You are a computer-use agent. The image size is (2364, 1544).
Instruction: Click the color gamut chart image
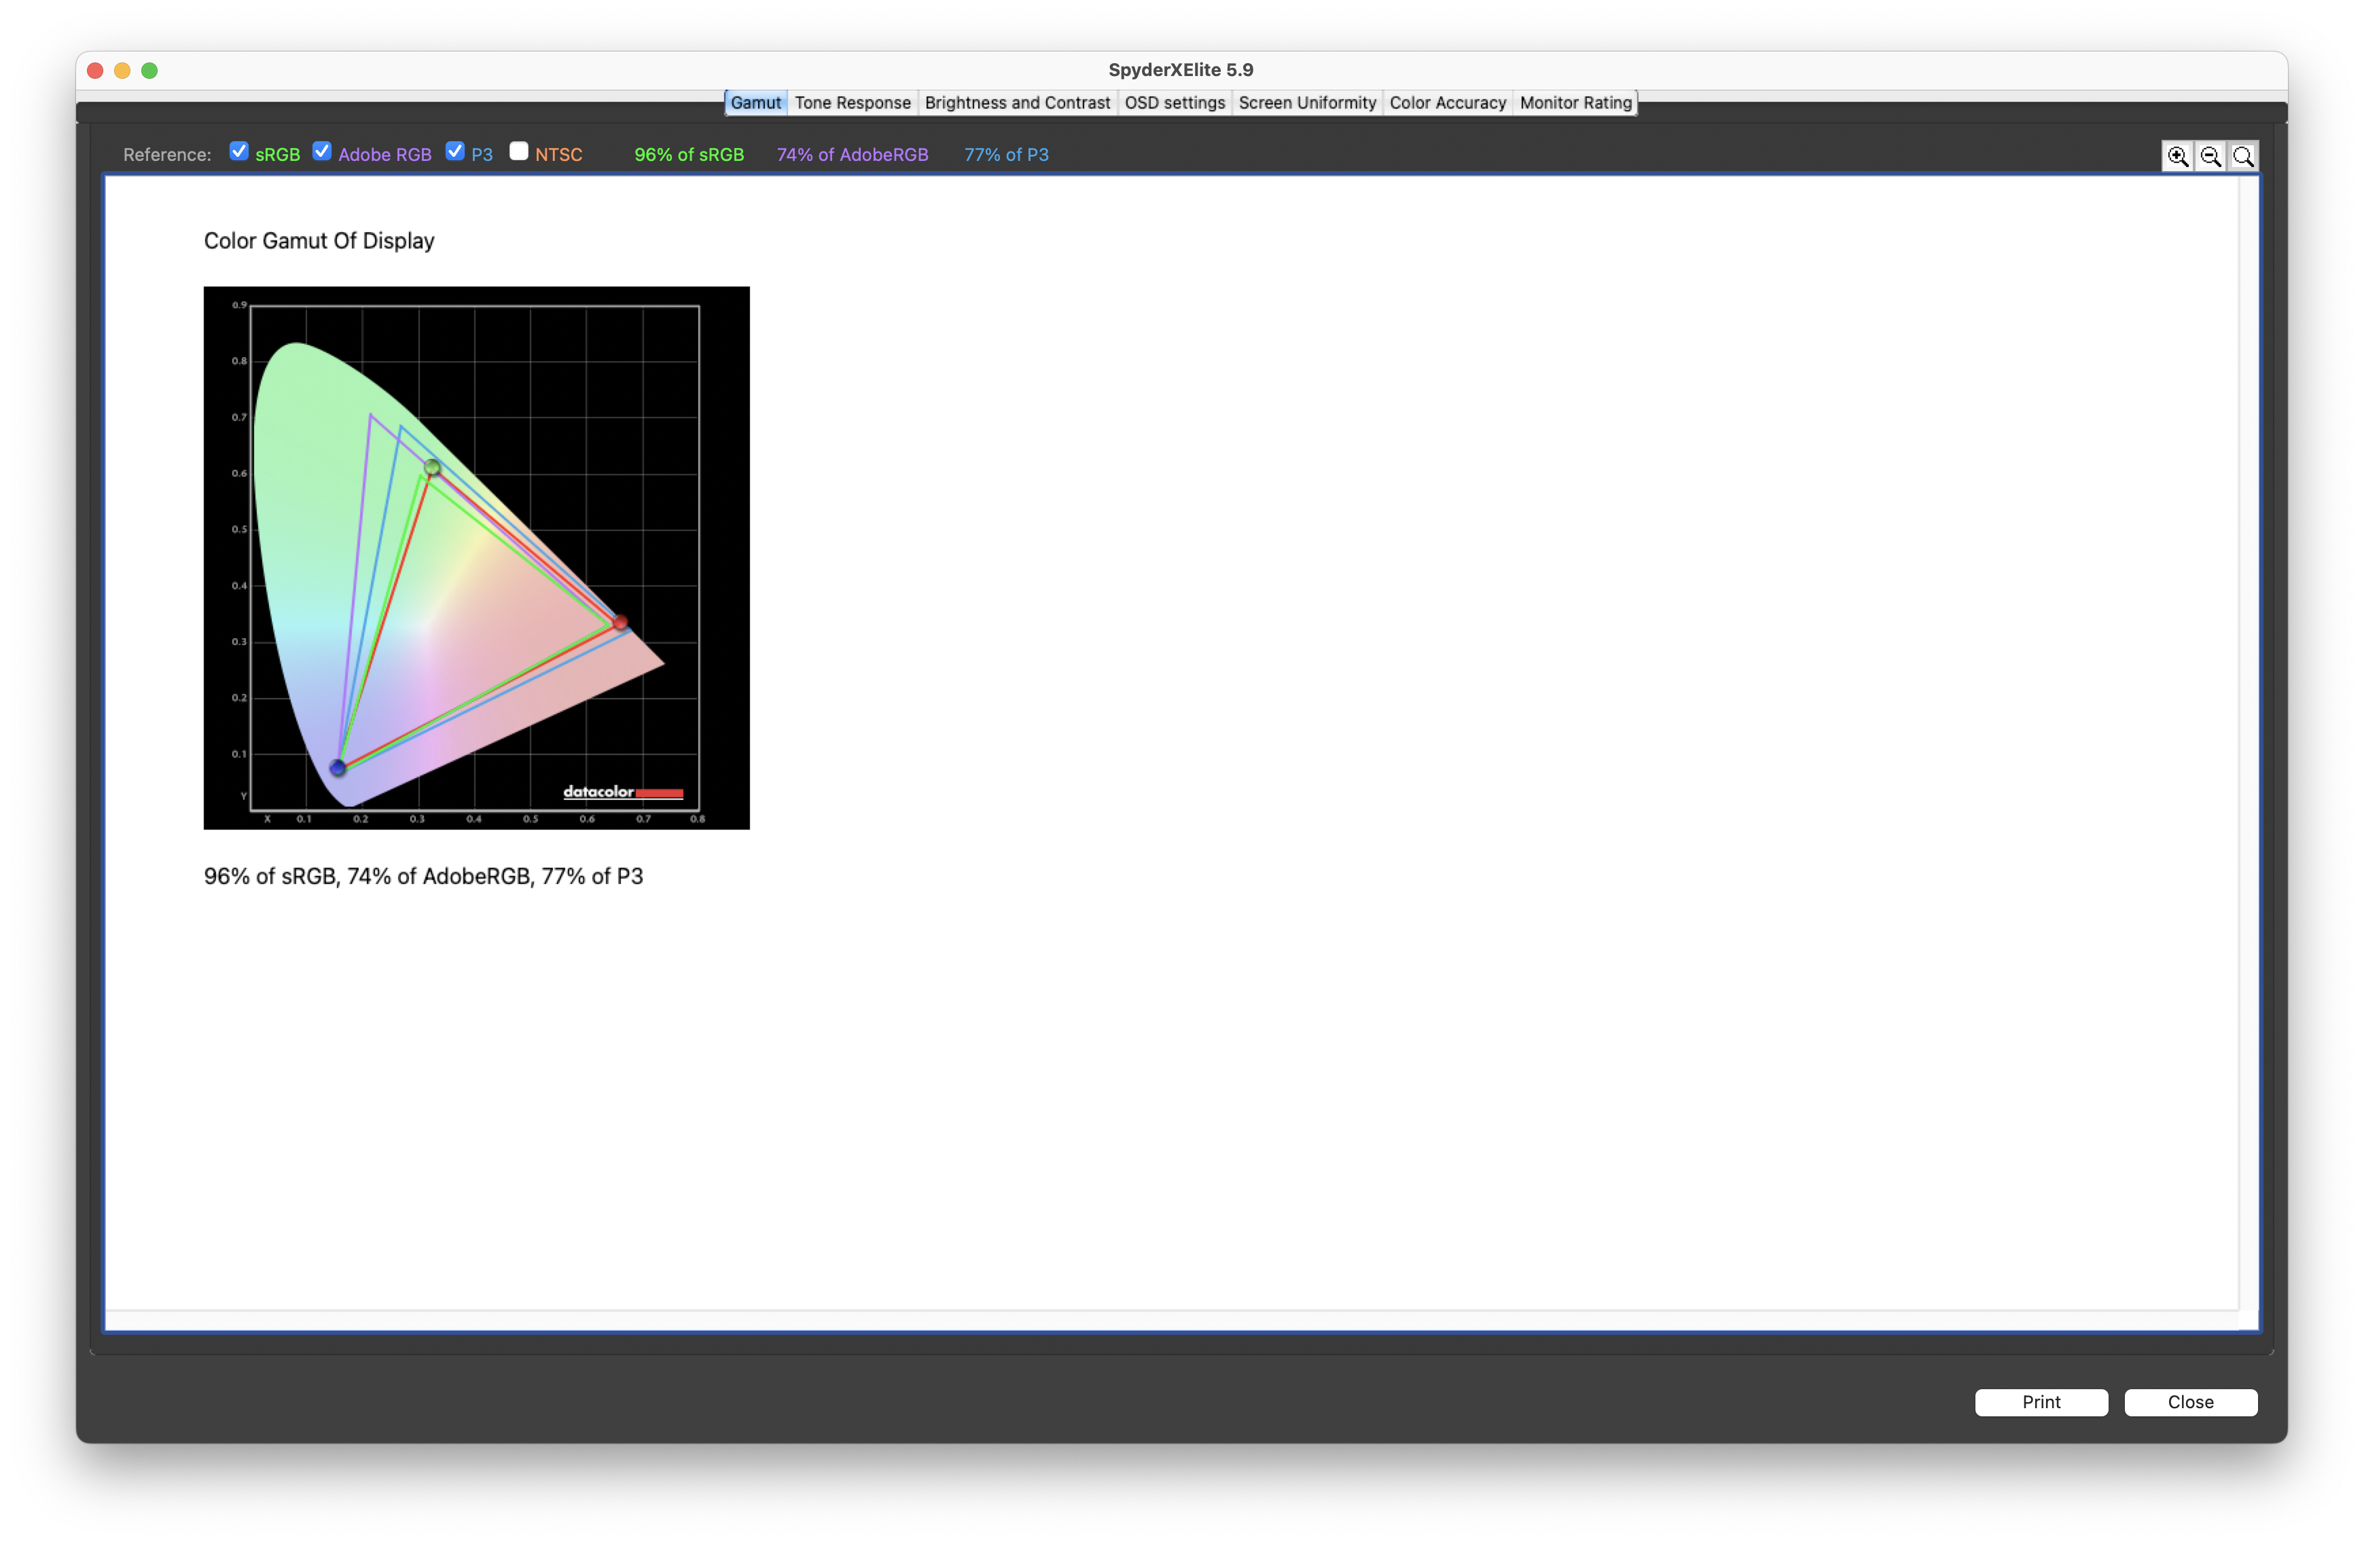477,558
